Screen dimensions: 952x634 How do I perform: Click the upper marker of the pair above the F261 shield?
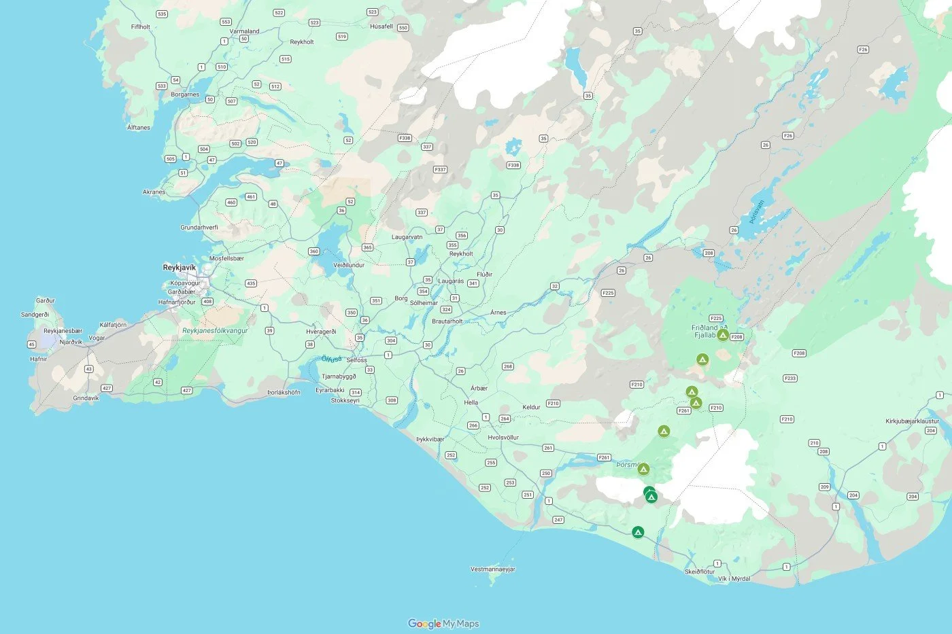pos(692,392)
